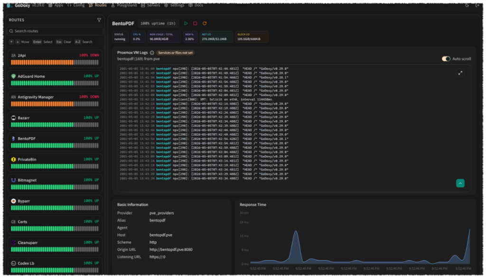The height and width of the screenshot is (278, 486).
Task: Open the routes filter icon
Action: click(99, 20)
